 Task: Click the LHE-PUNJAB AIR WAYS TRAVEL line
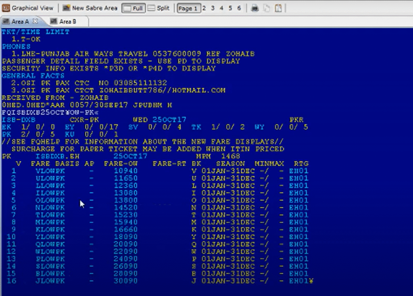[x=133, y=54]
